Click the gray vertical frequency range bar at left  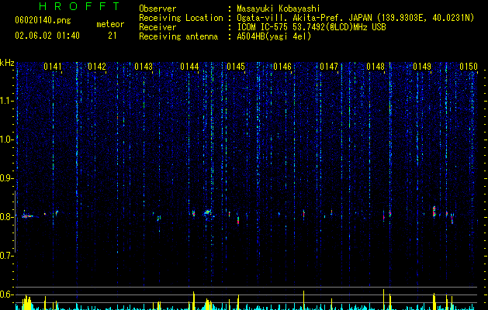point(15,222)
